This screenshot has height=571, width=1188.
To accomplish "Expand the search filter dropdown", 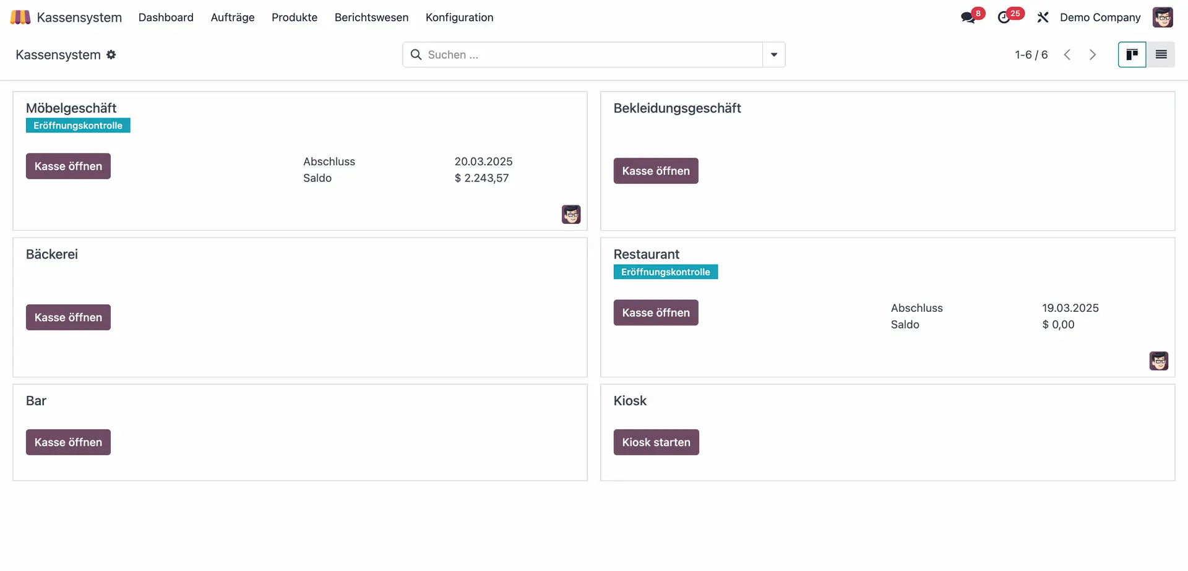I will tap(773, 54).
